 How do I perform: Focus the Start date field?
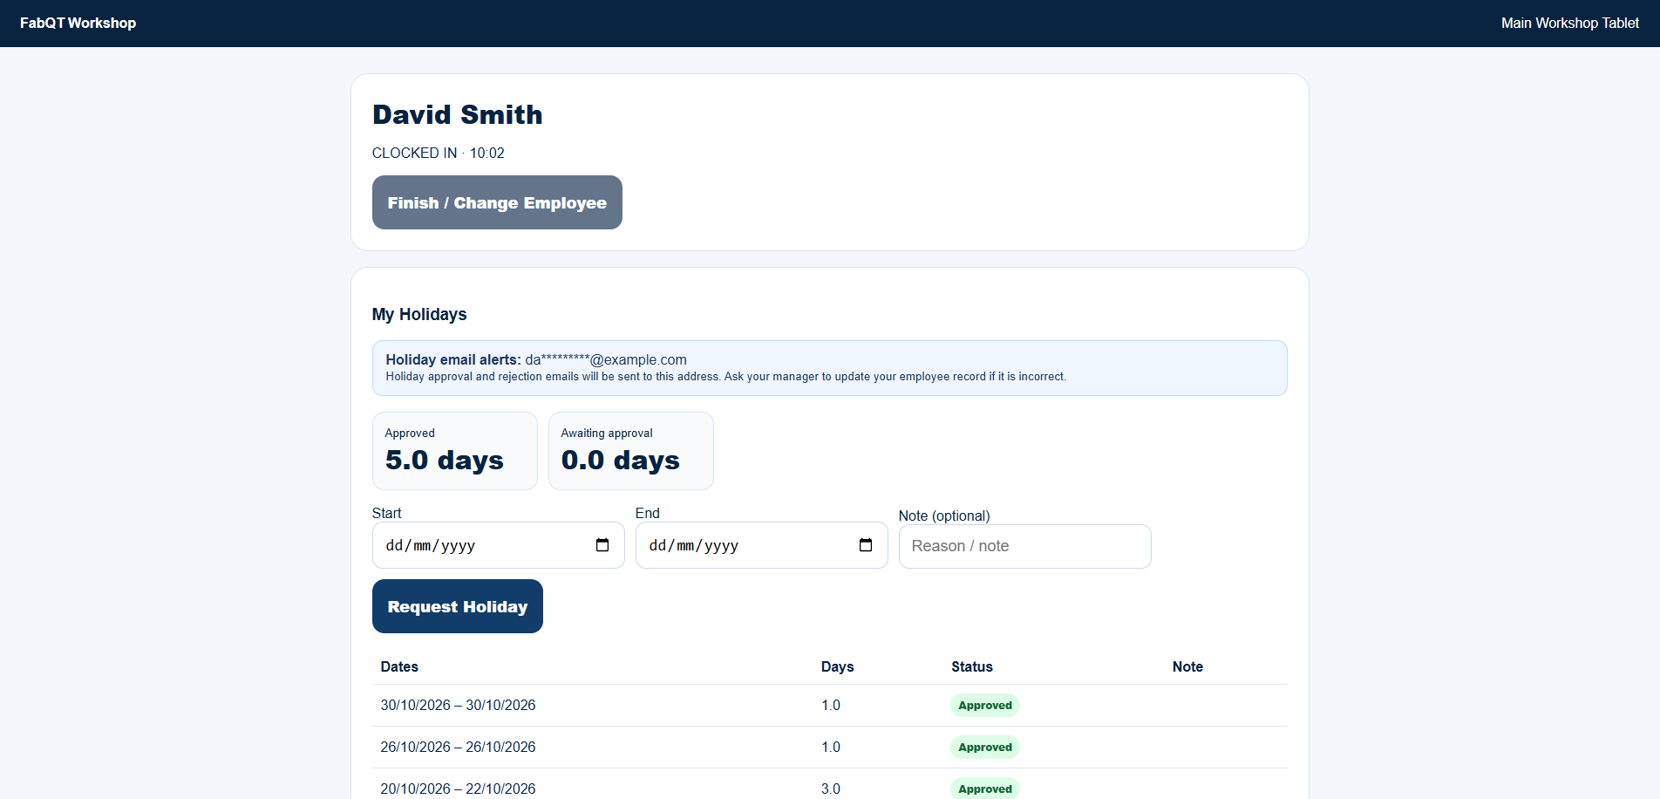tap(499, 545)
